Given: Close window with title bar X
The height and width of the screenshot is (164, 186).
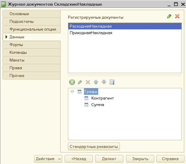Looking at the screenshot, I should 183,4.
